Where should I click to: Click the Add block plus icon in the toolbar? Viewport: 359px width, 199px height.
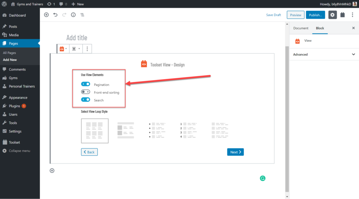tap(47, 15)
